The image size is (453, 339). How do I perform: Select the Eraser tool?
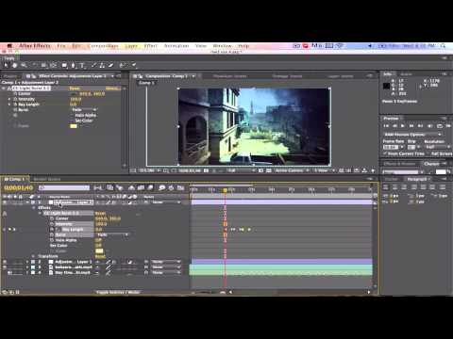(x=110, y=65)
